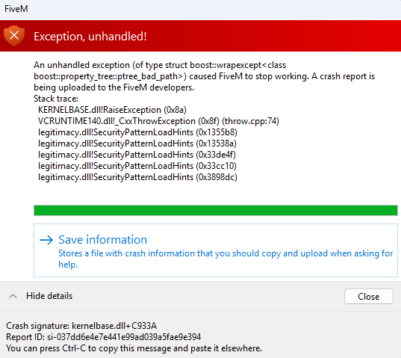
Task: Click the 'Stack trace:' label
Action: (56, 99)
